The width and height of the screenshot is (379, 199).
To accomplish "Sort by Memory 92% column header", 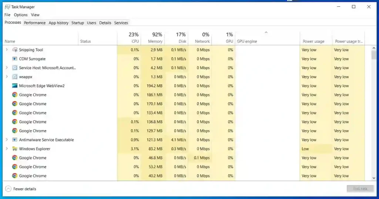I will click(152, 38).
